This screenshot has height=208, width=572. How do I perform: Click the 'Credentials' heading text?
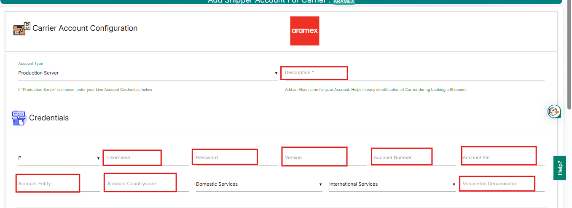pos(49,118)
